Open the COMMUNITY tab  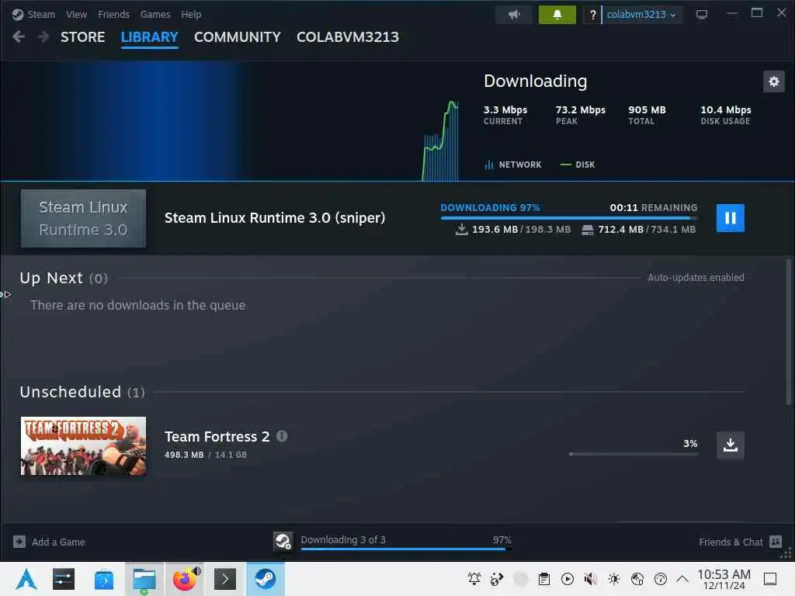point(238,37)
